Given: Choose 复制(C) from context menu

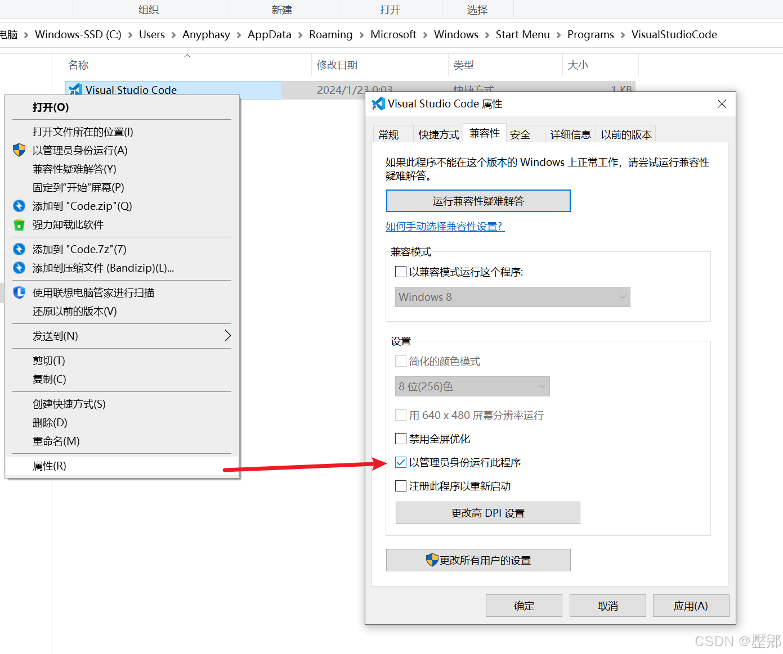Looking at the screenshot, I should tap(122, 379).
